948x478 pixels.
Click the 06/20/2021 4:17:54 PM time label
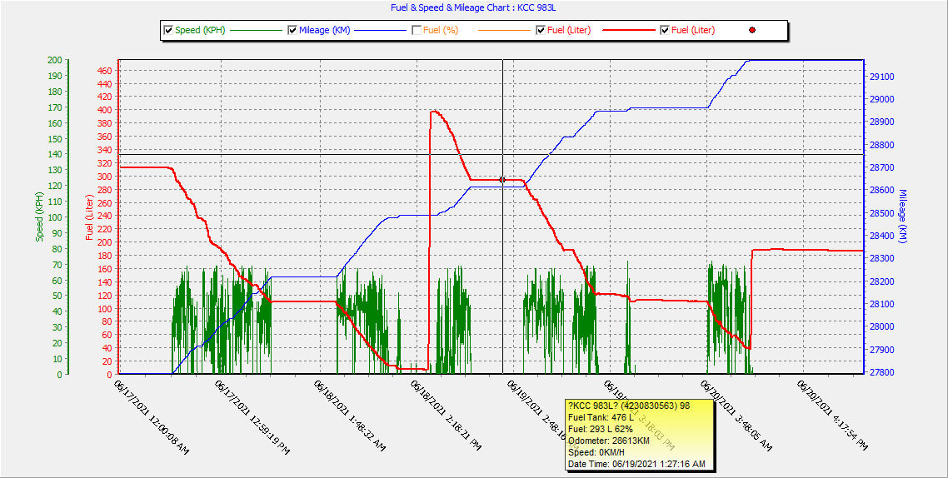tap(833, 416)
